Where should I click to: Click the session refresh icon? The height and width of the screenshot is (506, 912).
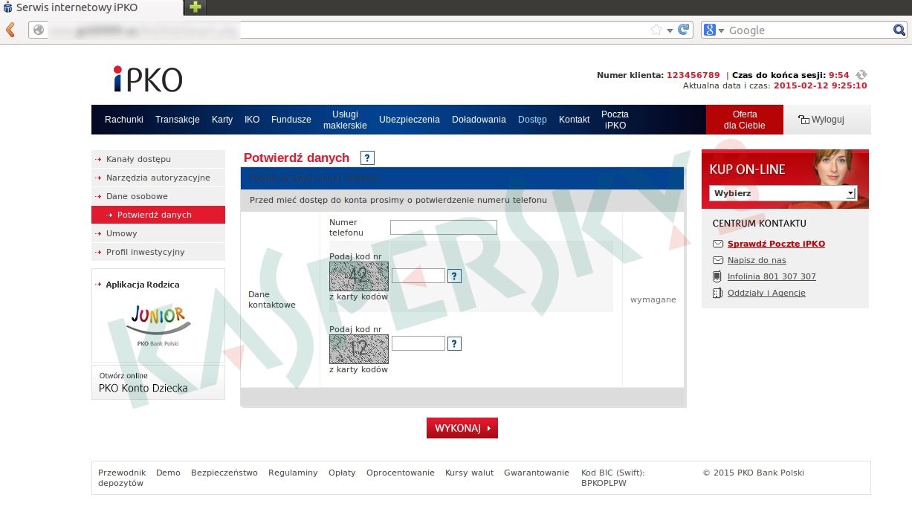[861, 75]
